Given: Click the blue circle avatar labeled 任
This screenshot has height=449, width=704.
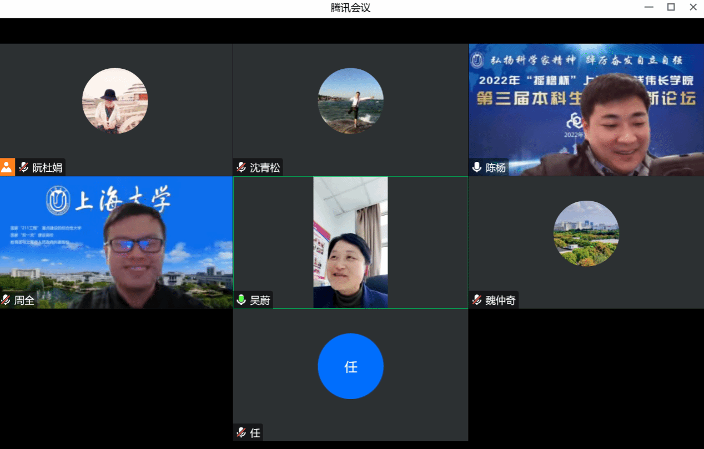Looking at the screenshot, I should point(350,366).
